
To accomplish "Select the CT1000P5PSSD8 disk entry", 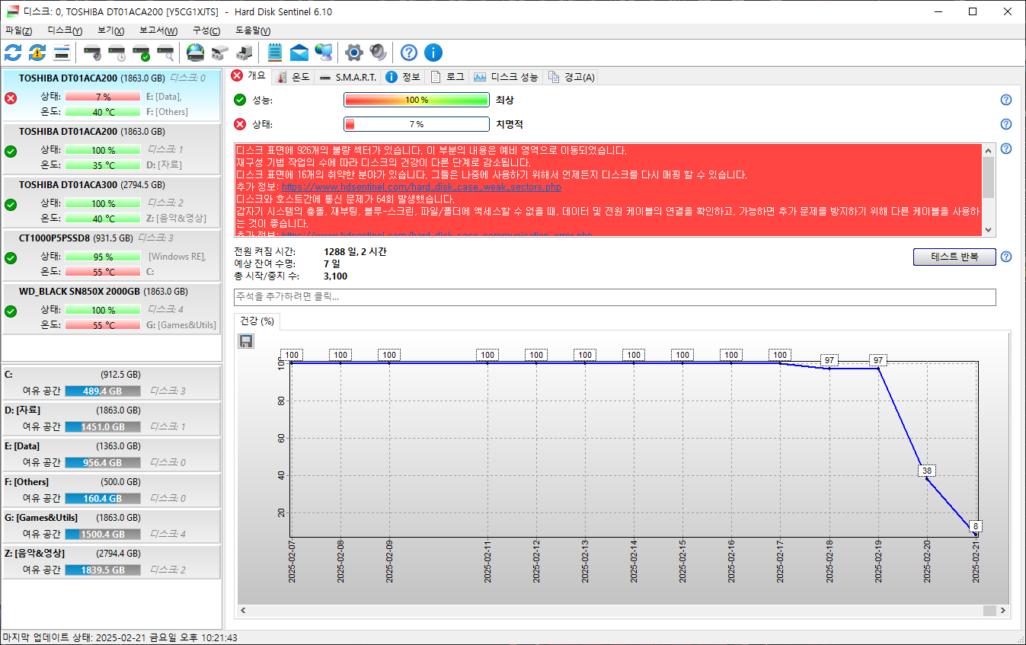I will pos(112,254).
